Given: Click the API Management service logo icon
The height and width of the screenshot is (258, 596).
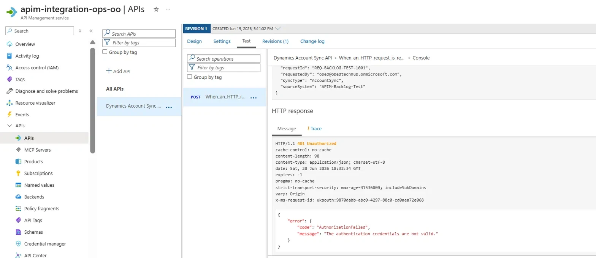Looking at the screenshot, I should point(11,12).
